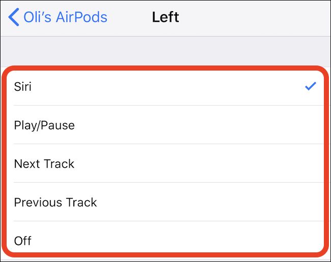Set the action to Next Track

153,163
